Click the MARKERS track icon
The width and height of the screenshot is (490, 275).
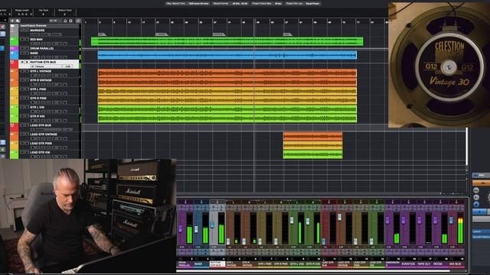[14, 32]
